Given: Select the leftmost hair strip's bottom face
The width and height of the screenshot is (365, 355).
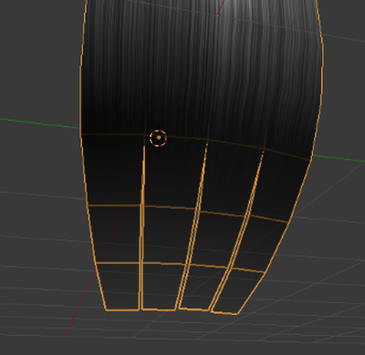Looking at the screenshot, I should [119, 287].
